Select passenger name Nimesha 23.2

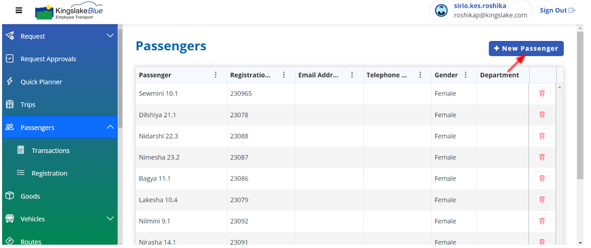pos(159,157)
